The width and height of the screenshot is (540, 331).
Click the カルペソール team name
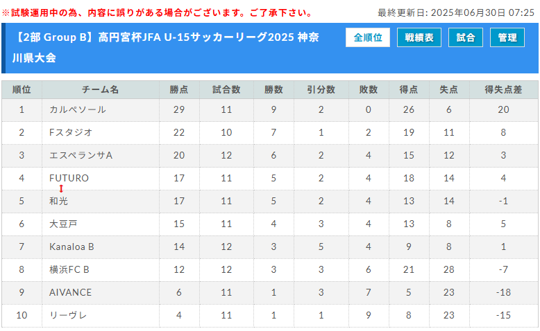[78, 109]
